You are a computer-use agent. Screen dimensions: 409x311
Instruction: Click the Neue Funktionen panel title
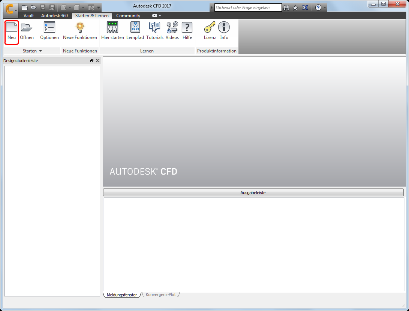(80, 51)
